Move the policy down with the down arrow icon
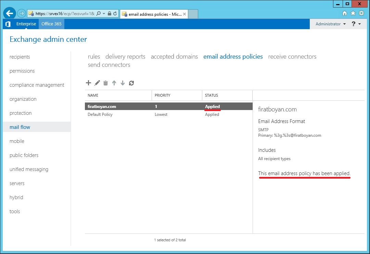Viewport: 370px width, 254px height. point(123,83)
